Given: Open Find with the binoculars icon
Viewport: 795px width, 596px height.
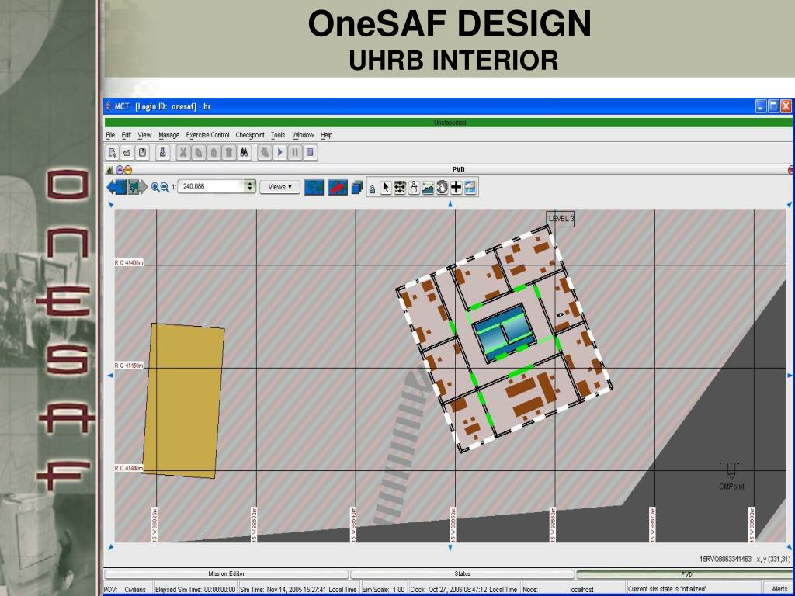Looking at the screenshot, I should click(x=244, y=152).
